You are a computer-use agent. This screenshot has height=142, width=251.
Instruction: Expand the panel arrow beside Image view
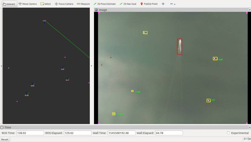[x=92, y=66]
